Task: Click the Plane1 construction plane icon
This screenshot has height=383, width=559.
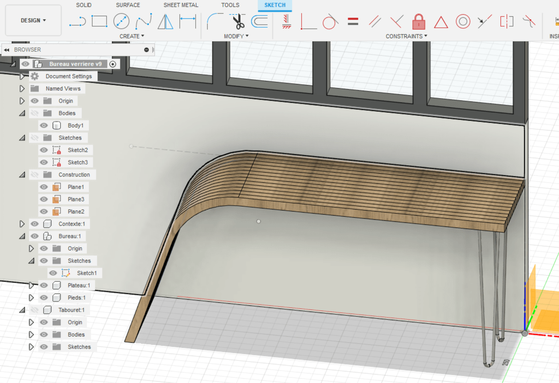Action: 57,187
